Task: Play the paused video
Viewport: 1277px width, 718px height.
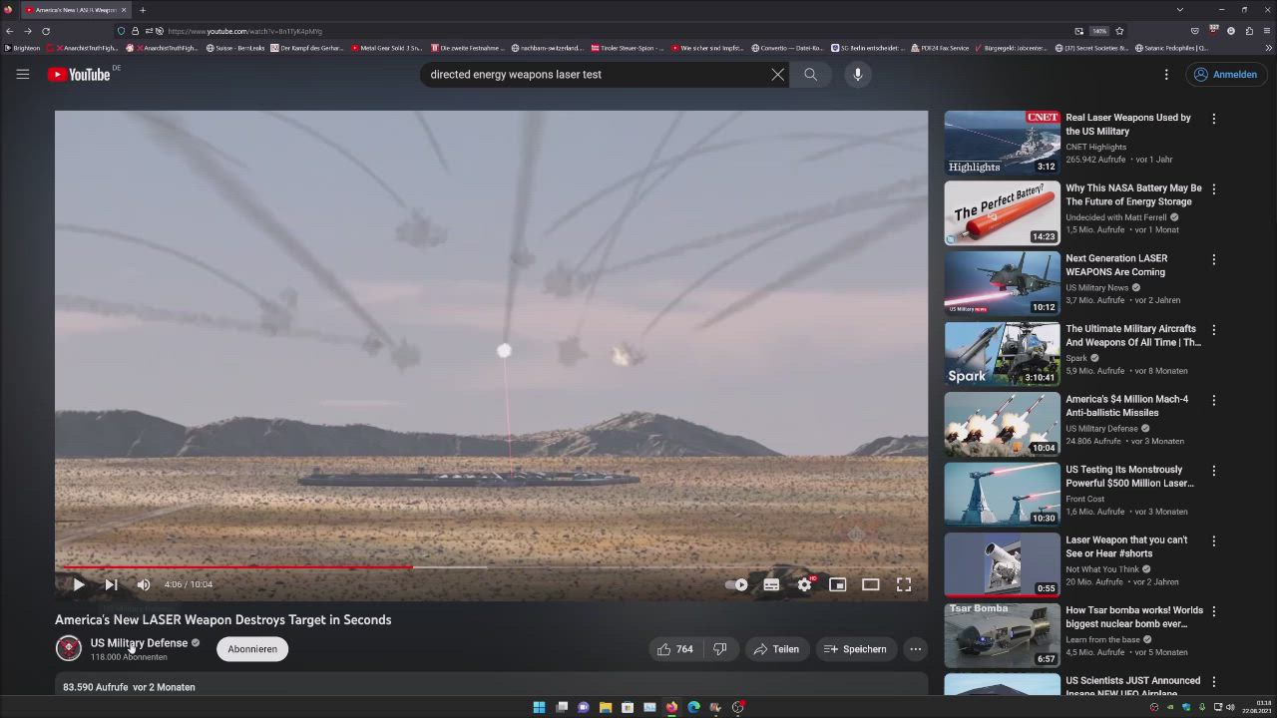Action: (x=79, y=584)
